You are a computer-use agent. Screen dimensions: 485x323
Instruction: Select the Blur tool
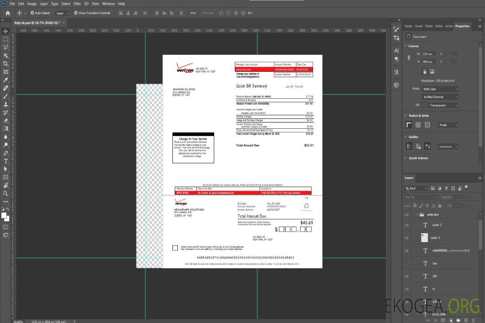[5, 137]
